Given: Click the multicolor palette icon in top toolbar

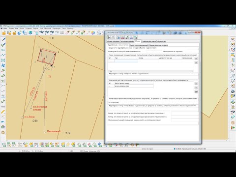Looking at the screenshot, I should pyautogui.click(x=93, y=33).
